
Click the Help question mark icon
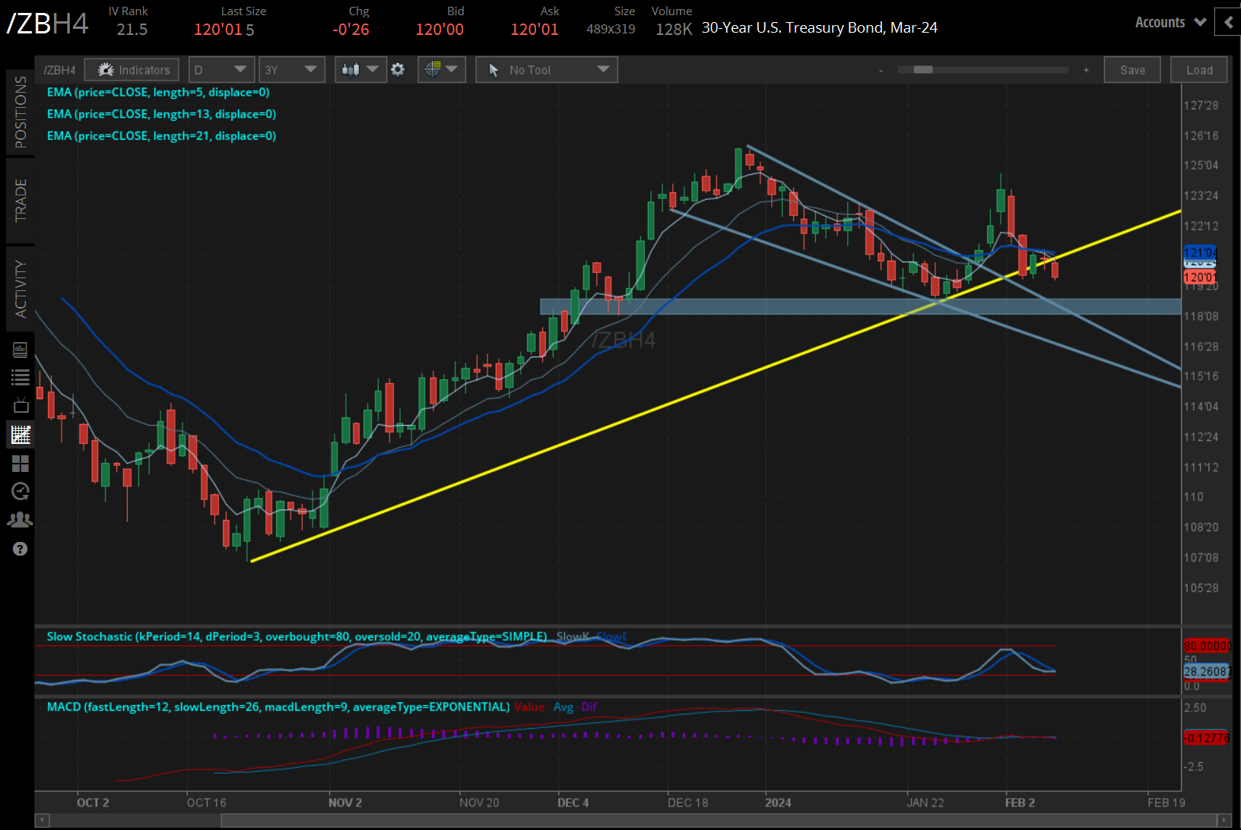(x=21, y=549)
